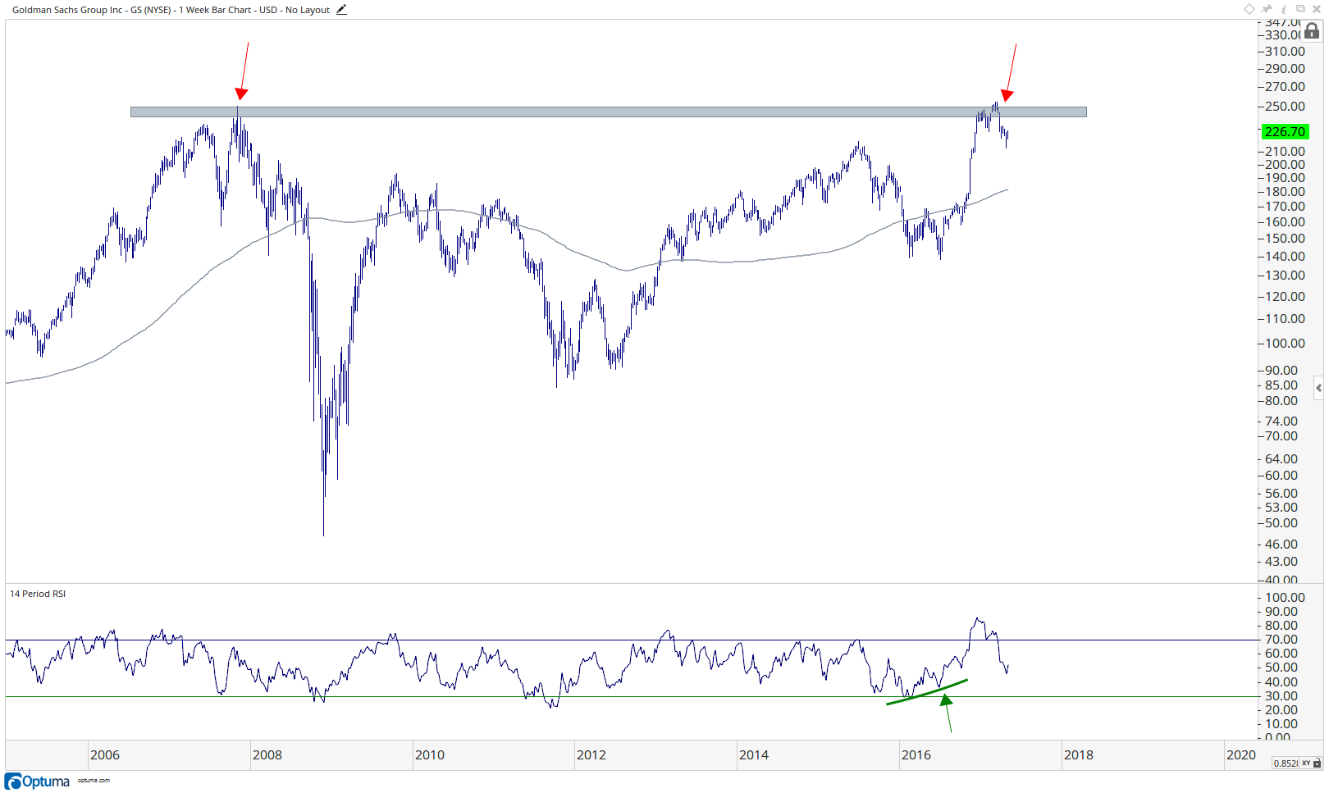Open chart information via the 'i' icon

1284,9
